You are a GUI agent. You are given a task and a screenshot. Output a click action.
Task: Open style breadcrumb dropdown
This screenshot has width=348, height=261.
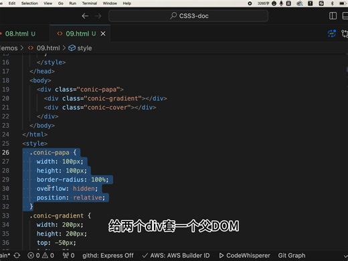click(x=84, y=48)
